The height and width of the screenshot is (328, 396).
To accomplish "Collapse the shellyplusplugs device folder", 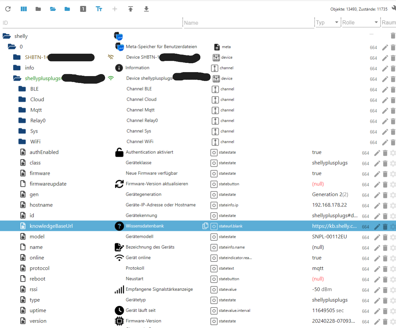I will pyautogui.click(x=17, y=78).
